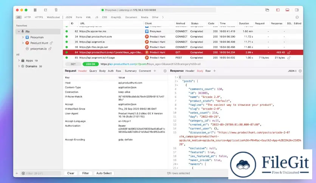Image resolution: width=316 pixels, height=183 pixels.
Task: Click the Proxyman listening address bar
Action: coord(158,10)
